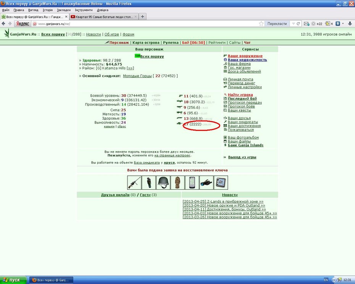Open Гос. магазин link
Image resolution: width=355 pixels, height=284 pixels.
tap(239, 68)
